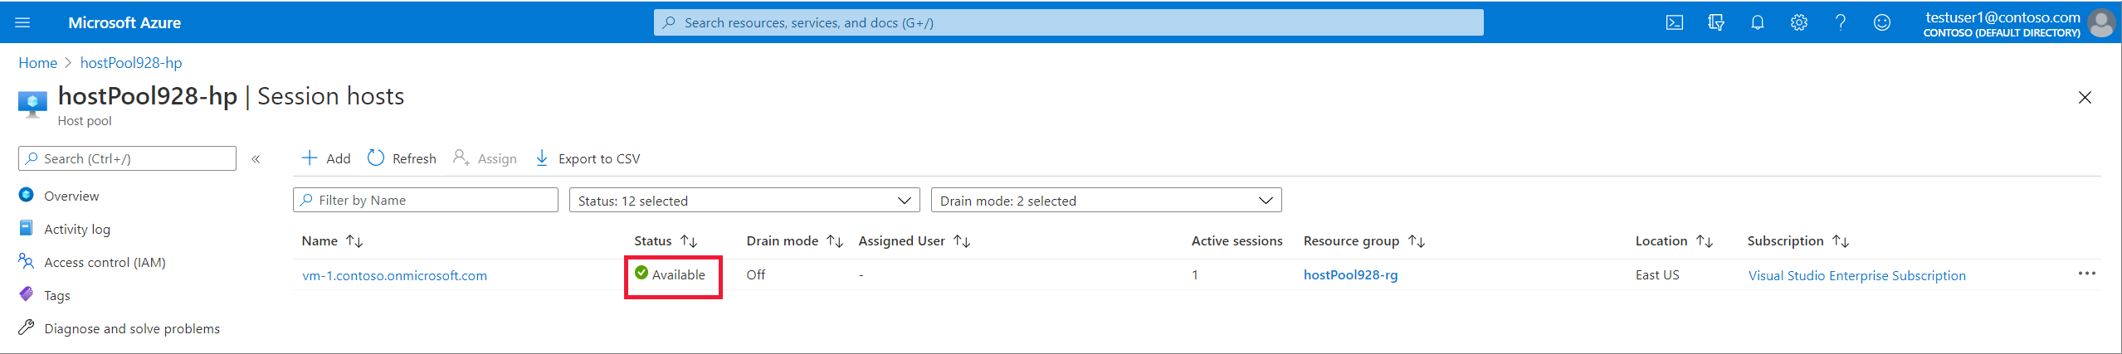2122x354 pixels.
Task: Click the Filter by Name field
Action: (425, 201)
